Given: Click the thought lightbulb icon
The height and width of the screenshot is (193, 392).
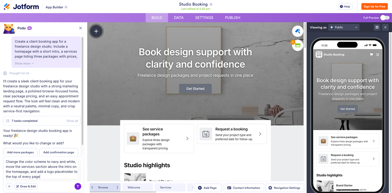Looking at the screenshot, I should [5, 73].
